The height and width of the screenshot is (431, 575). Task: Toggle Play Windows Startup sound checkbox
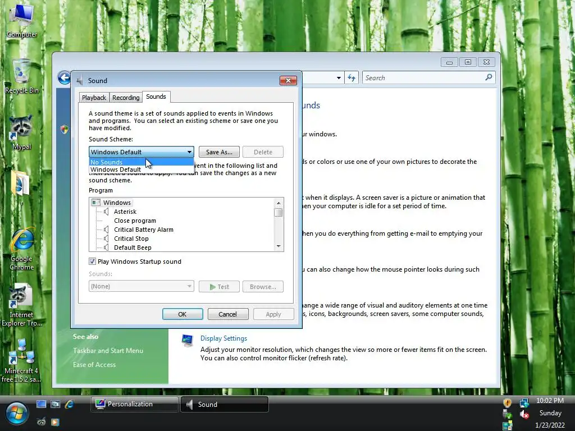pyautogui.click(x=93, y=262)
